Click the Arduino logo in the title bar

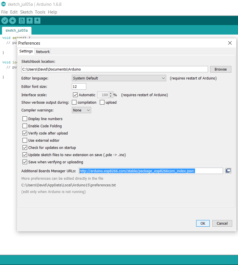pos(3,4)
